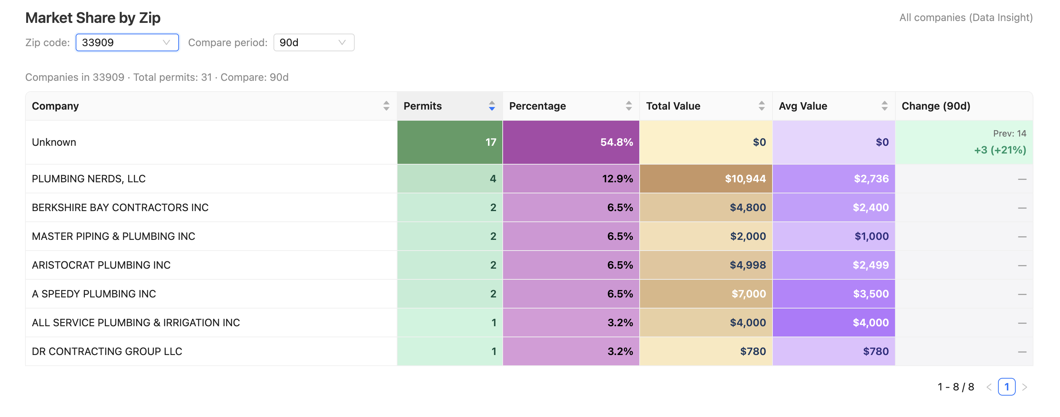Click the All companies (Data Insight) label
The width and height of the screenshot is (1060, 417).
point(966,17)
